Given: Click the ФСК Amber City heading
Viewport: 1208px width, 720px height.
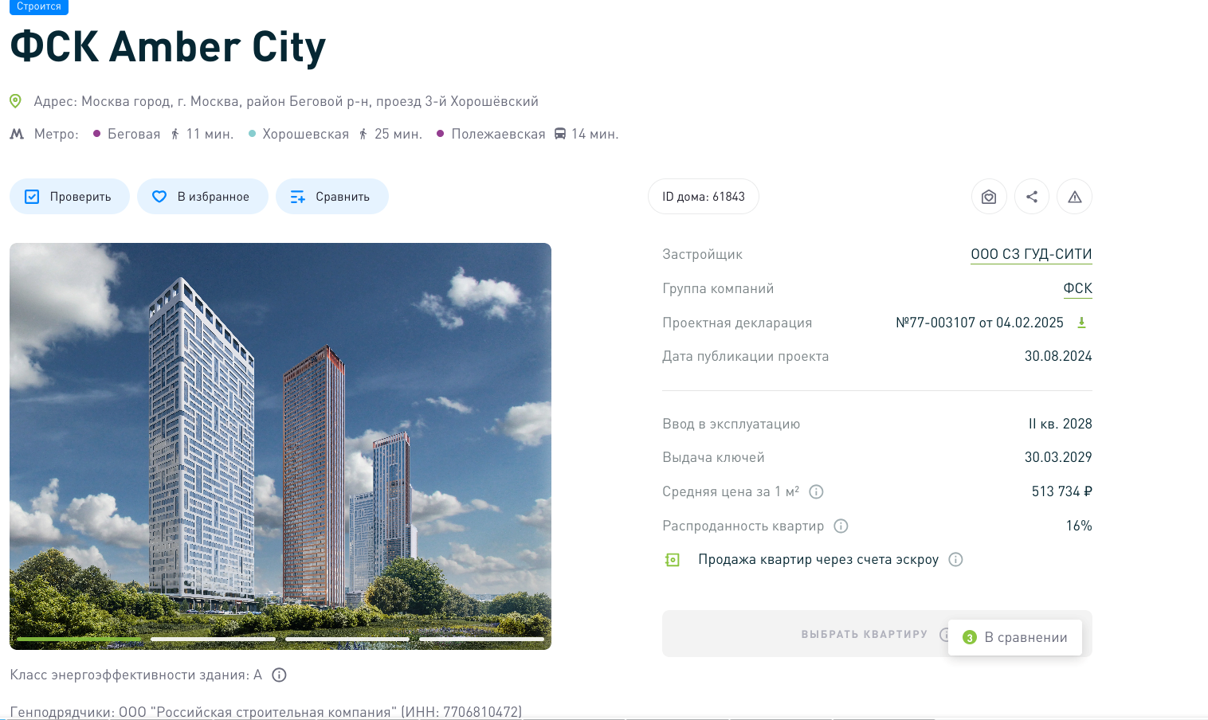Looking at the screenshot, I should 168,47.
